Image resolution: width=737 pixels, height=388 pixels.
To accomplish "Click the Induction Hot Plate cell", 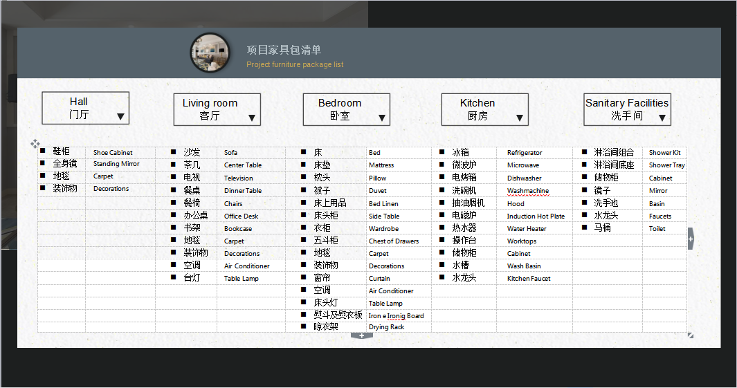I will [536, 216].
